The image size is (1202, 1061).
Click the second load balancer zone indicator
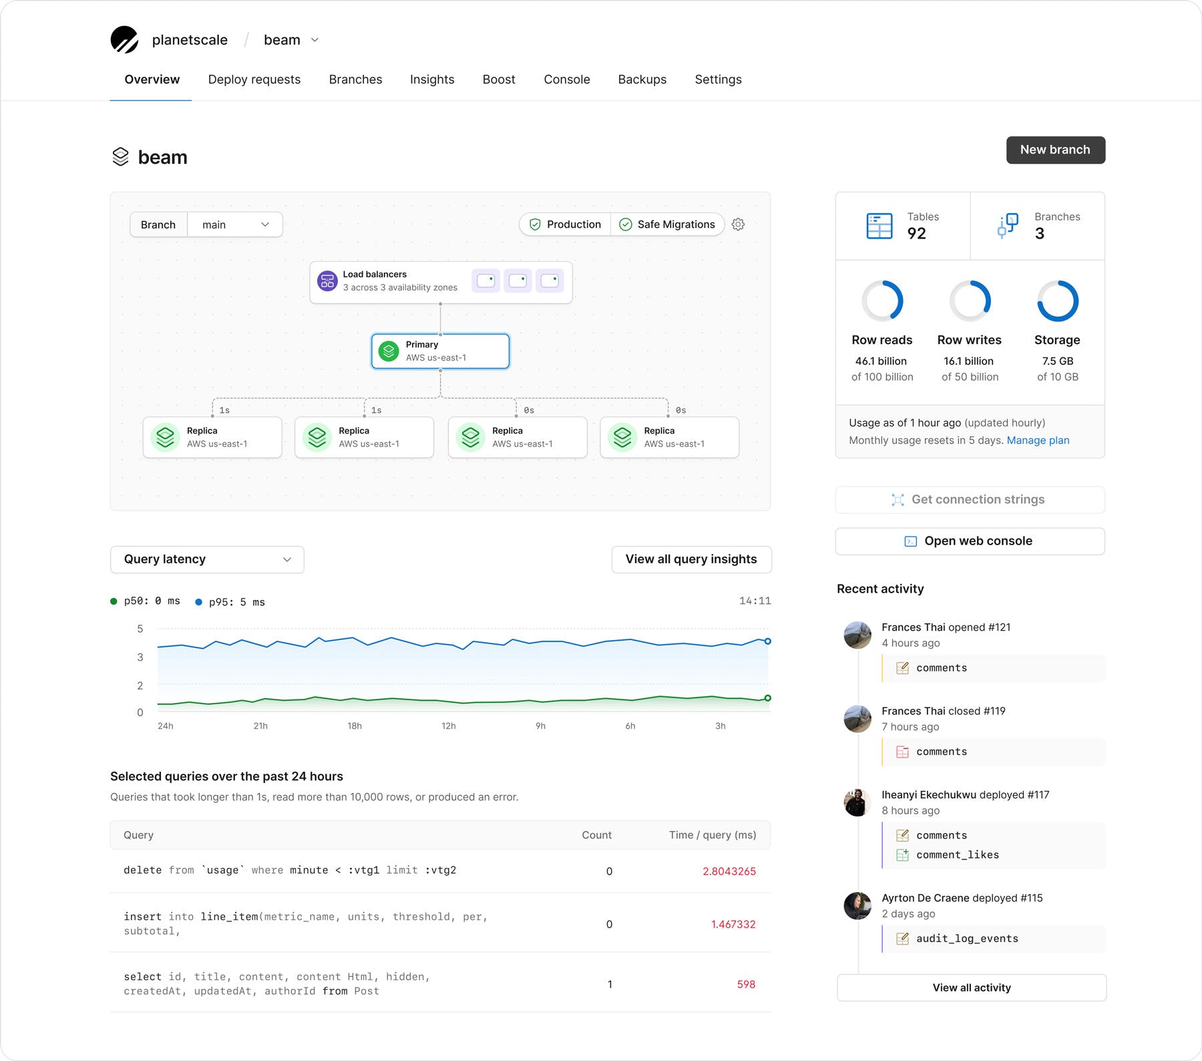coord(518,281)
